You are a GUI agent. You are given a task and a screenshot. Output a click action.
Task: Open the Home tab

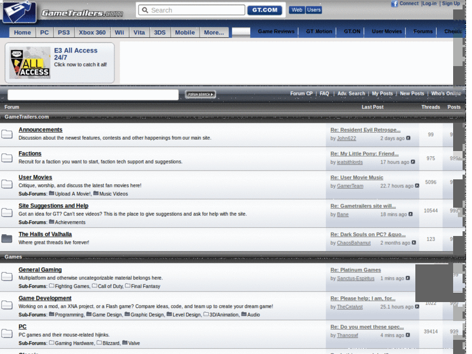pyautogui.click(x=22, y=32)
